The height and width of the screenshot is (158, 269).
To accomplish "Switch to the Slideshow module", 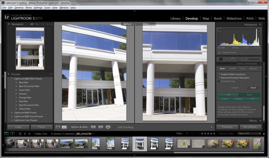I will (234, 19).
